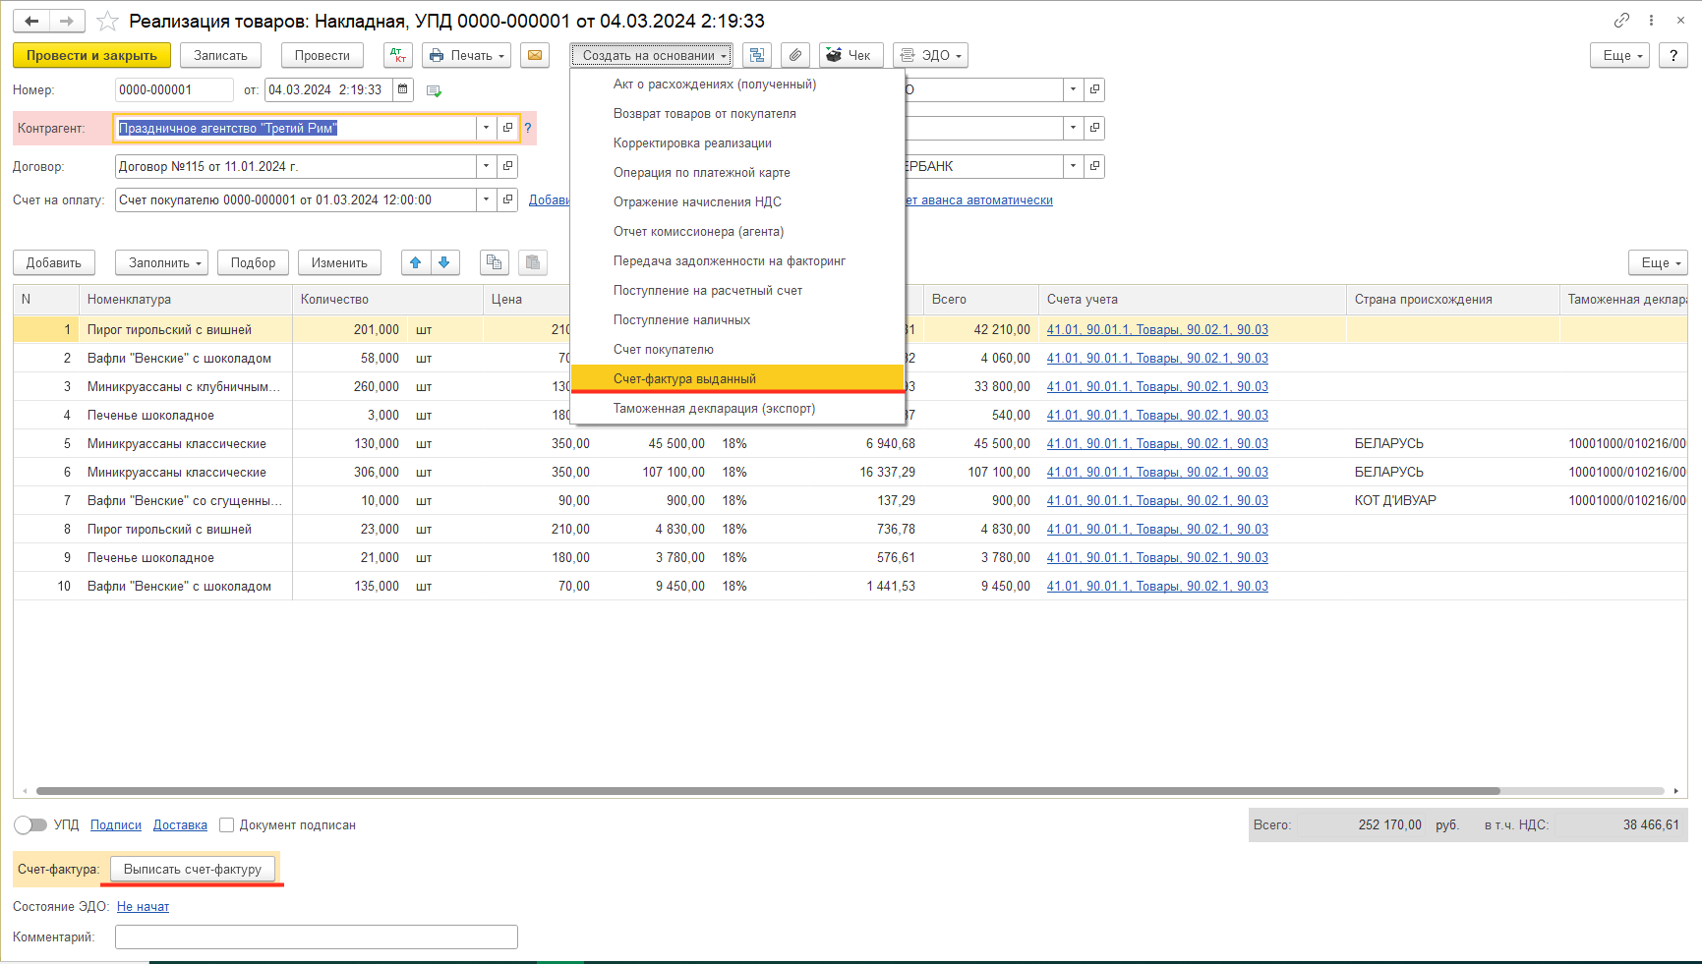The height and width of the screenshot is (964, 1702).
Task: Click the Добавить button
Action: 54,262
